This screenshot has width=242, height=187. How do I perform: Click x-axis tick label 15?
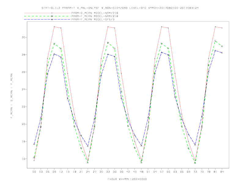tap(68, 172)
